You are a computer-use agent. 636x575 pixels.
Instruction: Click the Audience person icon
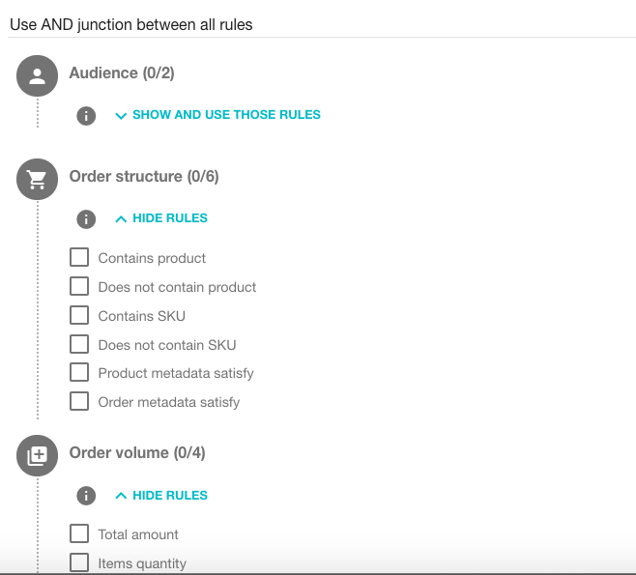(37, 77)
